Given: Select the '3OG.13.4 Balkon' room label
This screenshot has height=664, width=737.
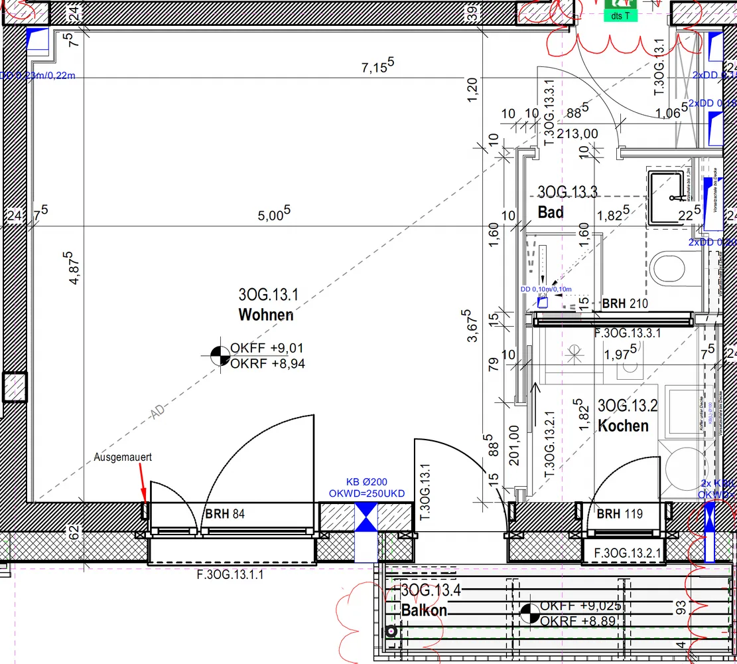Looking at the screenshot, I should (x=431, y=600).
